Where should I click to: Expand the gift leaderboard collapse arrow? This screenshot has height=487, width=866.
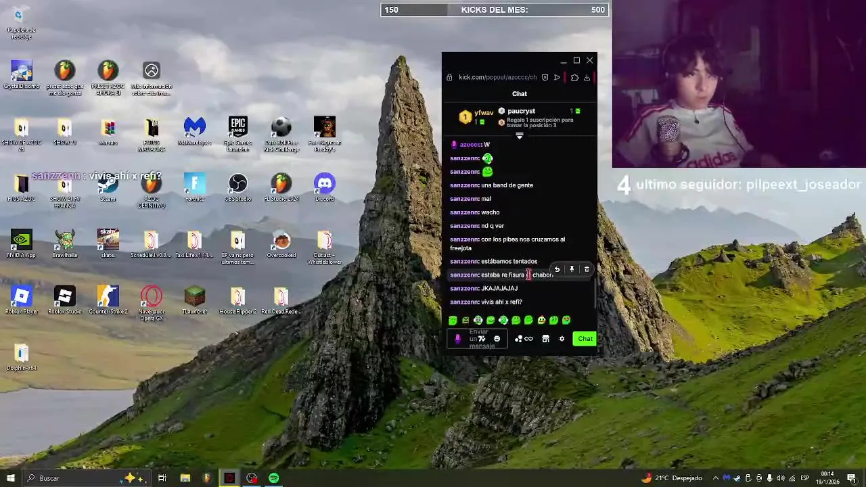tap(520, 136)
